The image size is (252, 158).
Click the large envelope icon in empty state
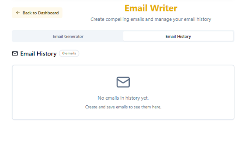coord(123,82)
